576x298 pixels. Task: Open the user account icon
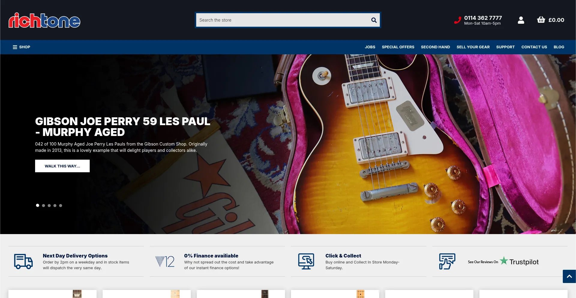pyautogui.click(x=521, y=20)
